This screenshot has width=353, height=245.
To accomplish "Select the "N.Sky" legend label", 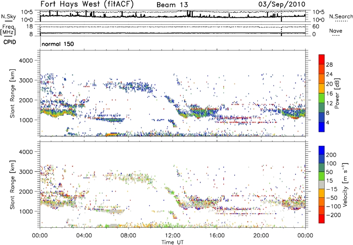I will coord(8,16).
